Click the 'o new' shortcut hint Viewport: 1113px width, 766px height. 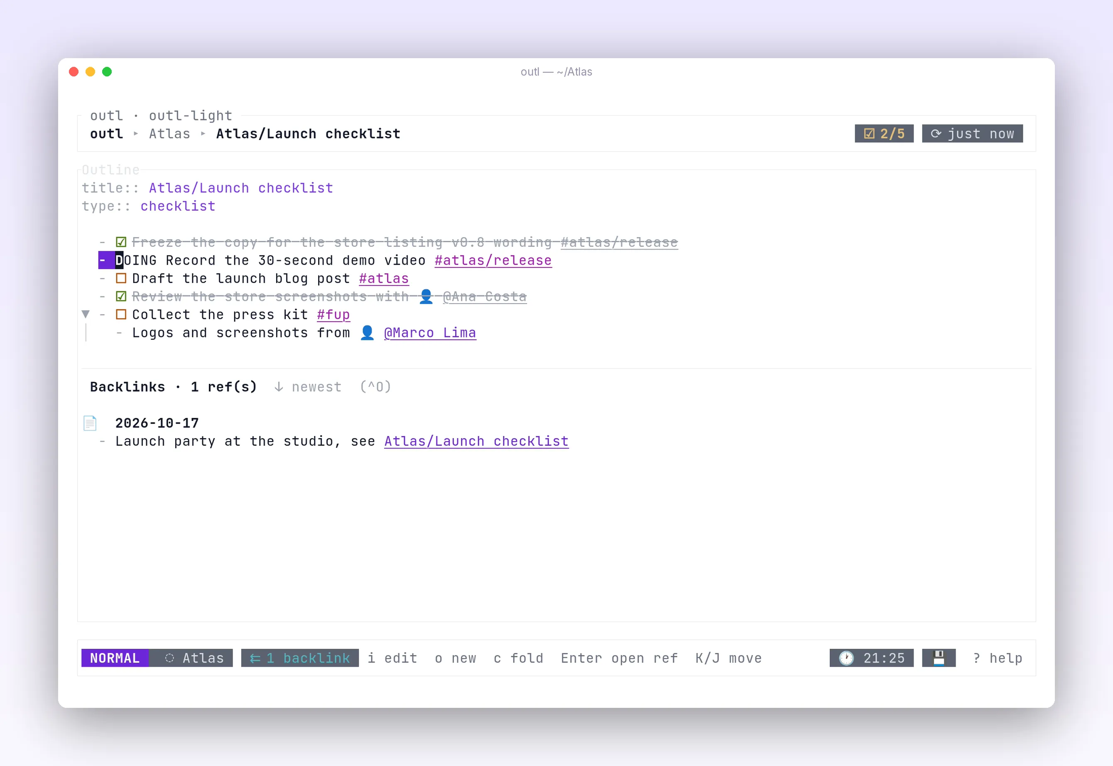click(455, 658)
